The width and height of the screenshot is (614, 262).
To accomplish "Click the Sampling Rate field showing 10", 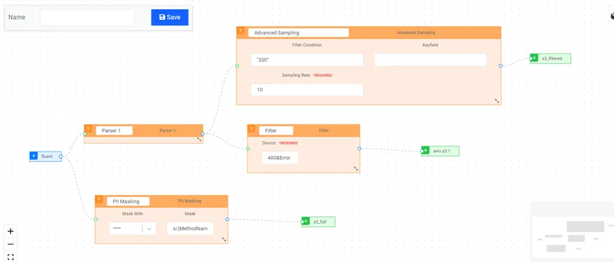I will (307, 90).
